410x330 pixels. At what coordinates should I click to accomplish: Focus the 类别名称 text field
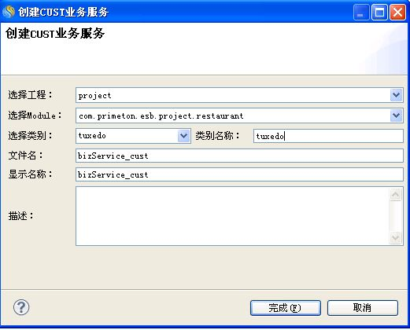[328, 136]
